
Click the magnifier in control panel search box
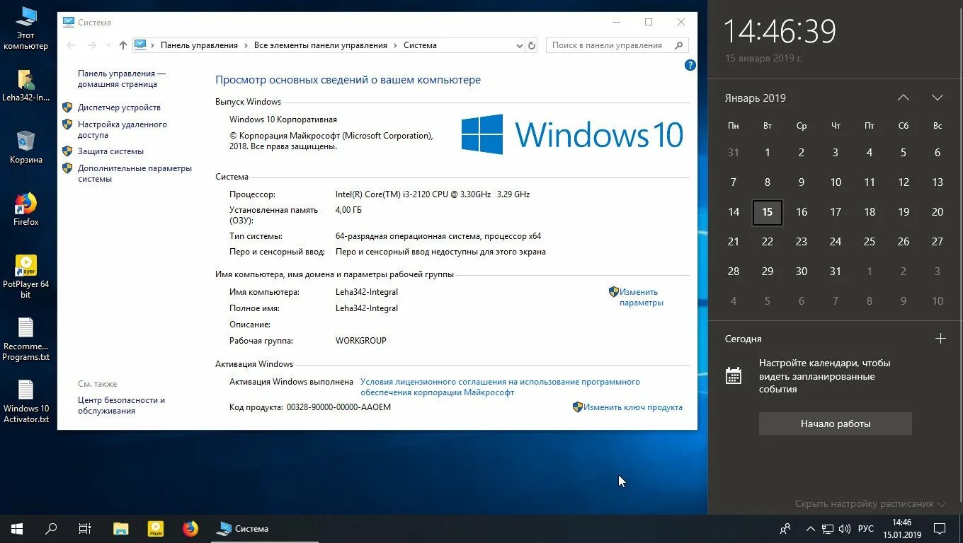click(x=678, y=45)
